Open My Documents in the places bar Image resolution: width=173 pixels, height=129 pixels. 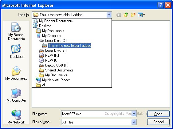coord(16,73)
